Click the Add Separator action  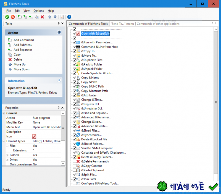(x=23, y=50)
